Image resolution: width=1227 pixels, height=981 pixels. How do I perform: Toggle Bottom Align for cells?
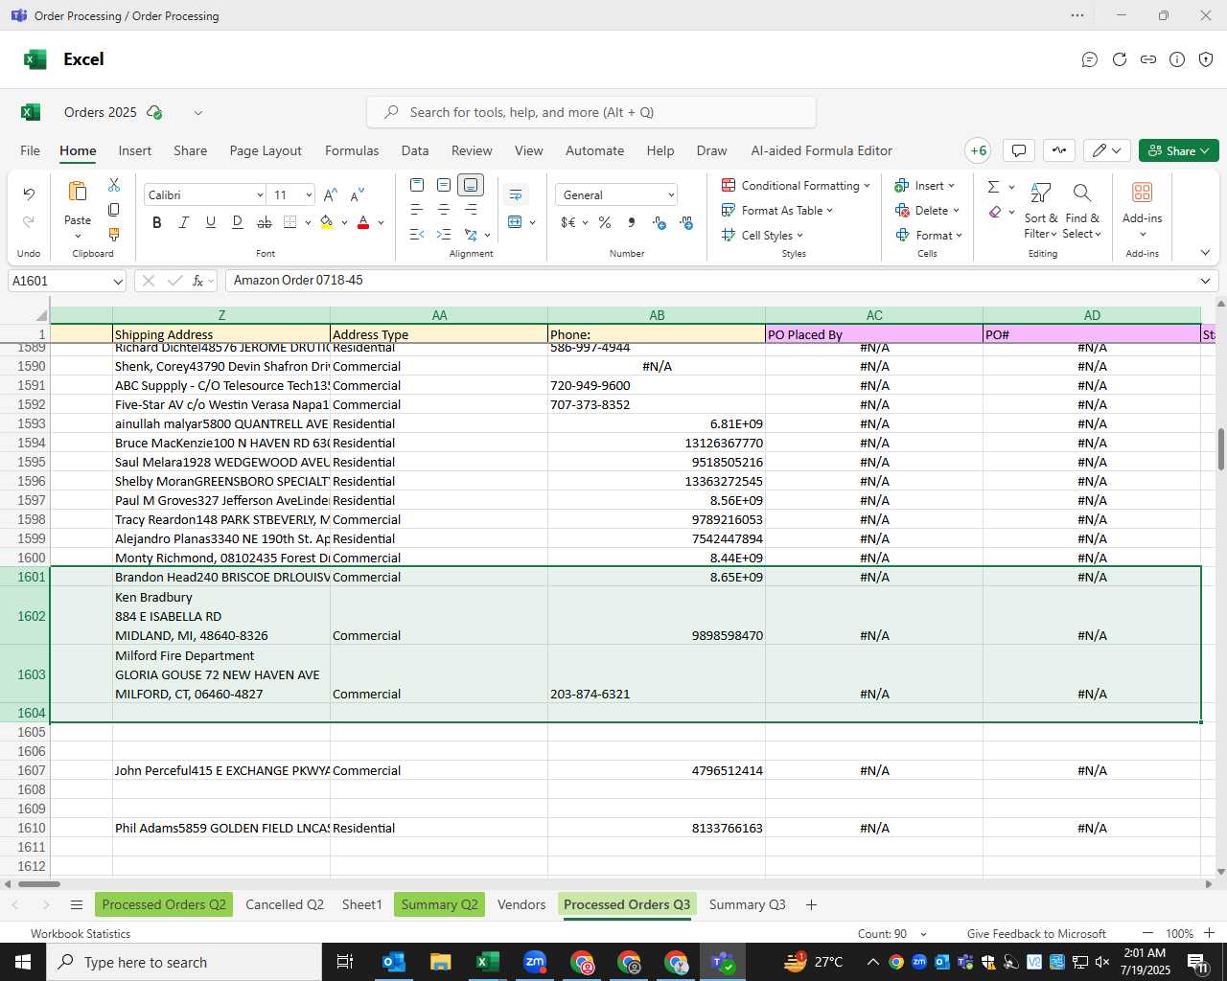click(x=471, y=185)
